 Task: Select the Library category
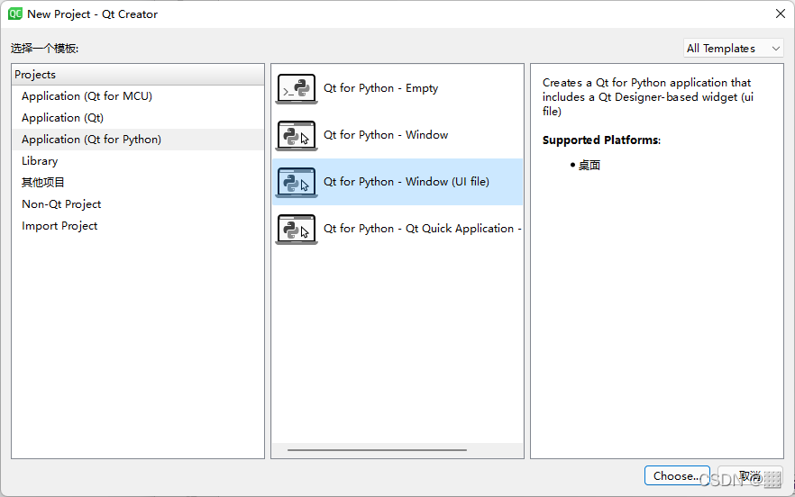[137, 161]
